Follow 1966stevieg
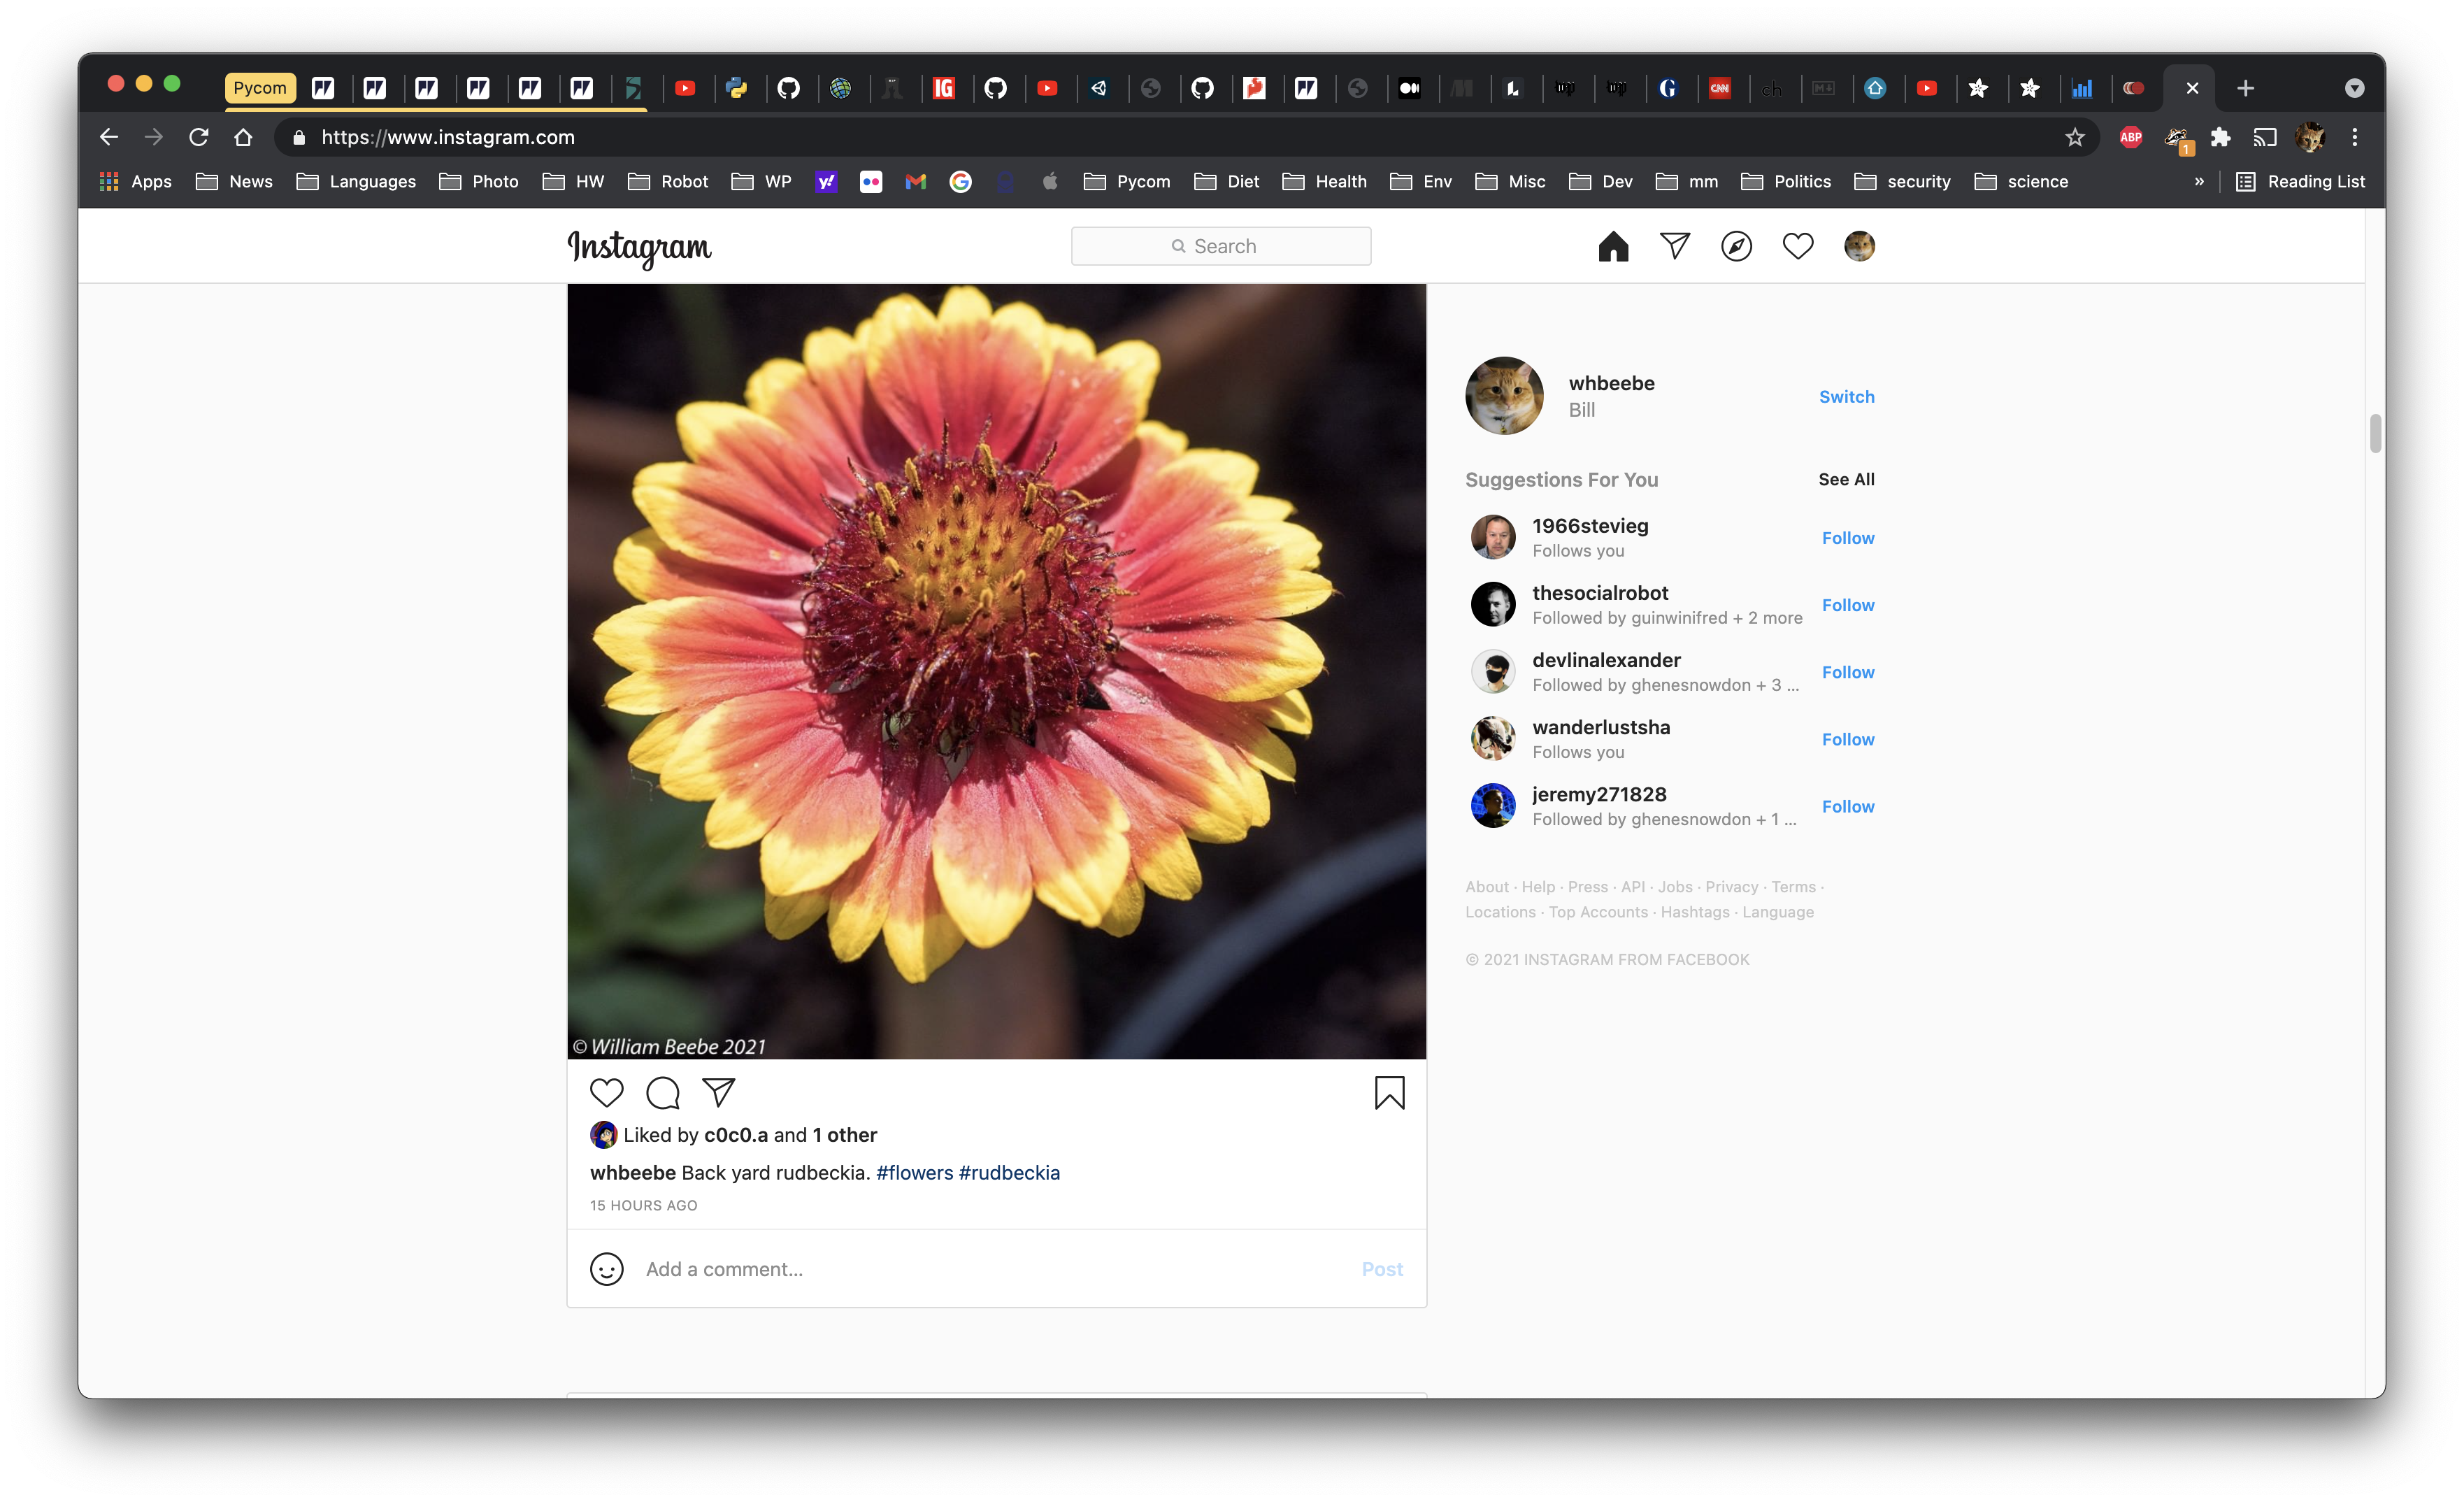Image resolution: width=2464 pixels, height=1502 pixels. point(1847,538)
